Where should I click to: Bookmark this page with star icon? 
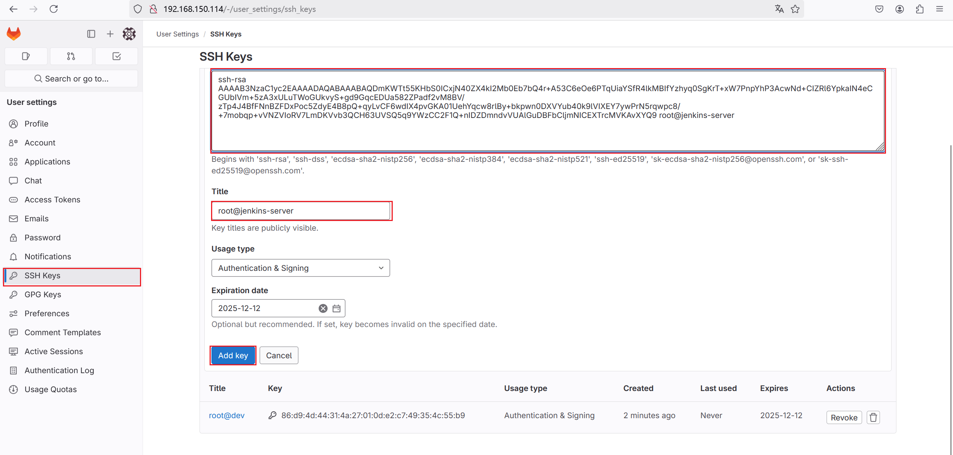click(x=795, y=9)
